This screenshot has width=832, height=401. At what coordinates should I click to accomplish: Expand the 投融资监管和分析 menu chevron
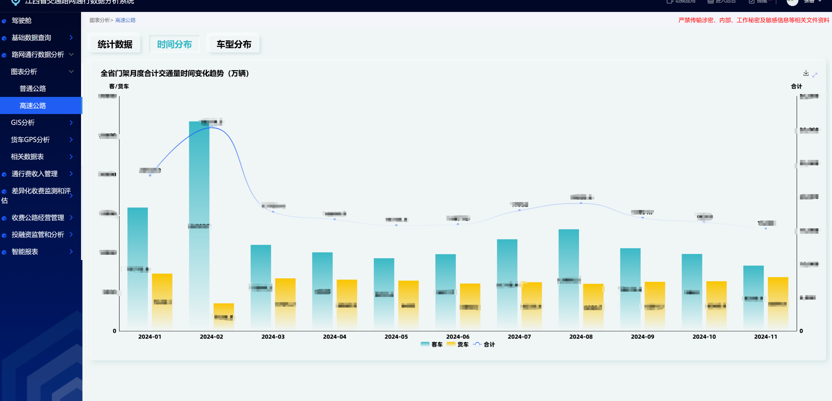(x=71, y=234)
